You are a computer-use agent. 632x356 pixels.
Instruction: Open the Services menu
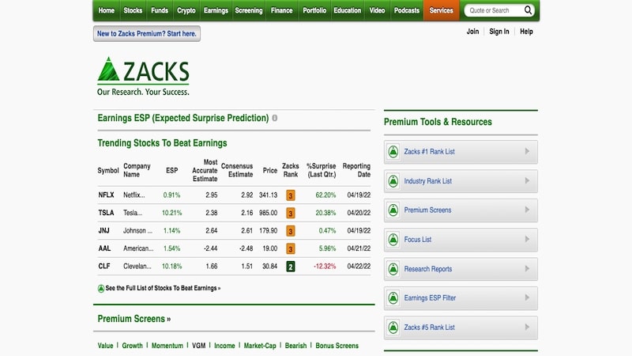point(442,10)
